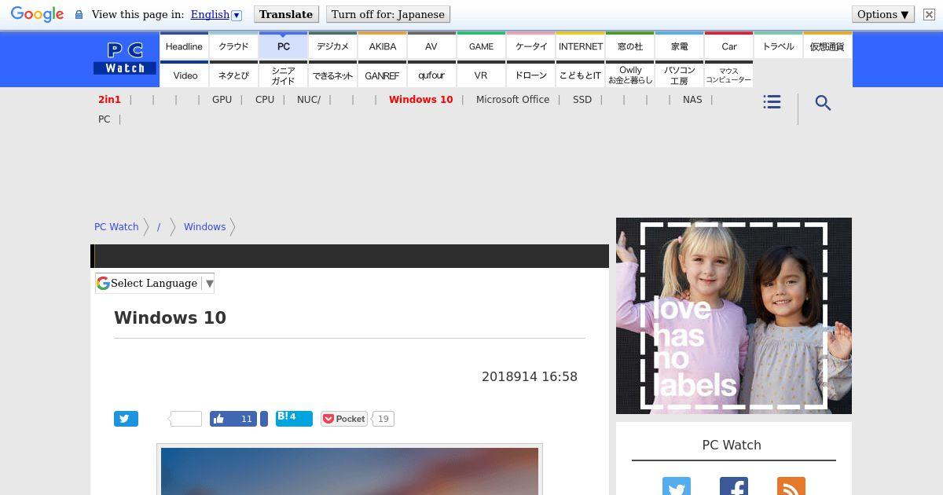Screen dimensions: 943x495
Task: Click the PC Watch breadcrumb link
Action: point(116,227)
